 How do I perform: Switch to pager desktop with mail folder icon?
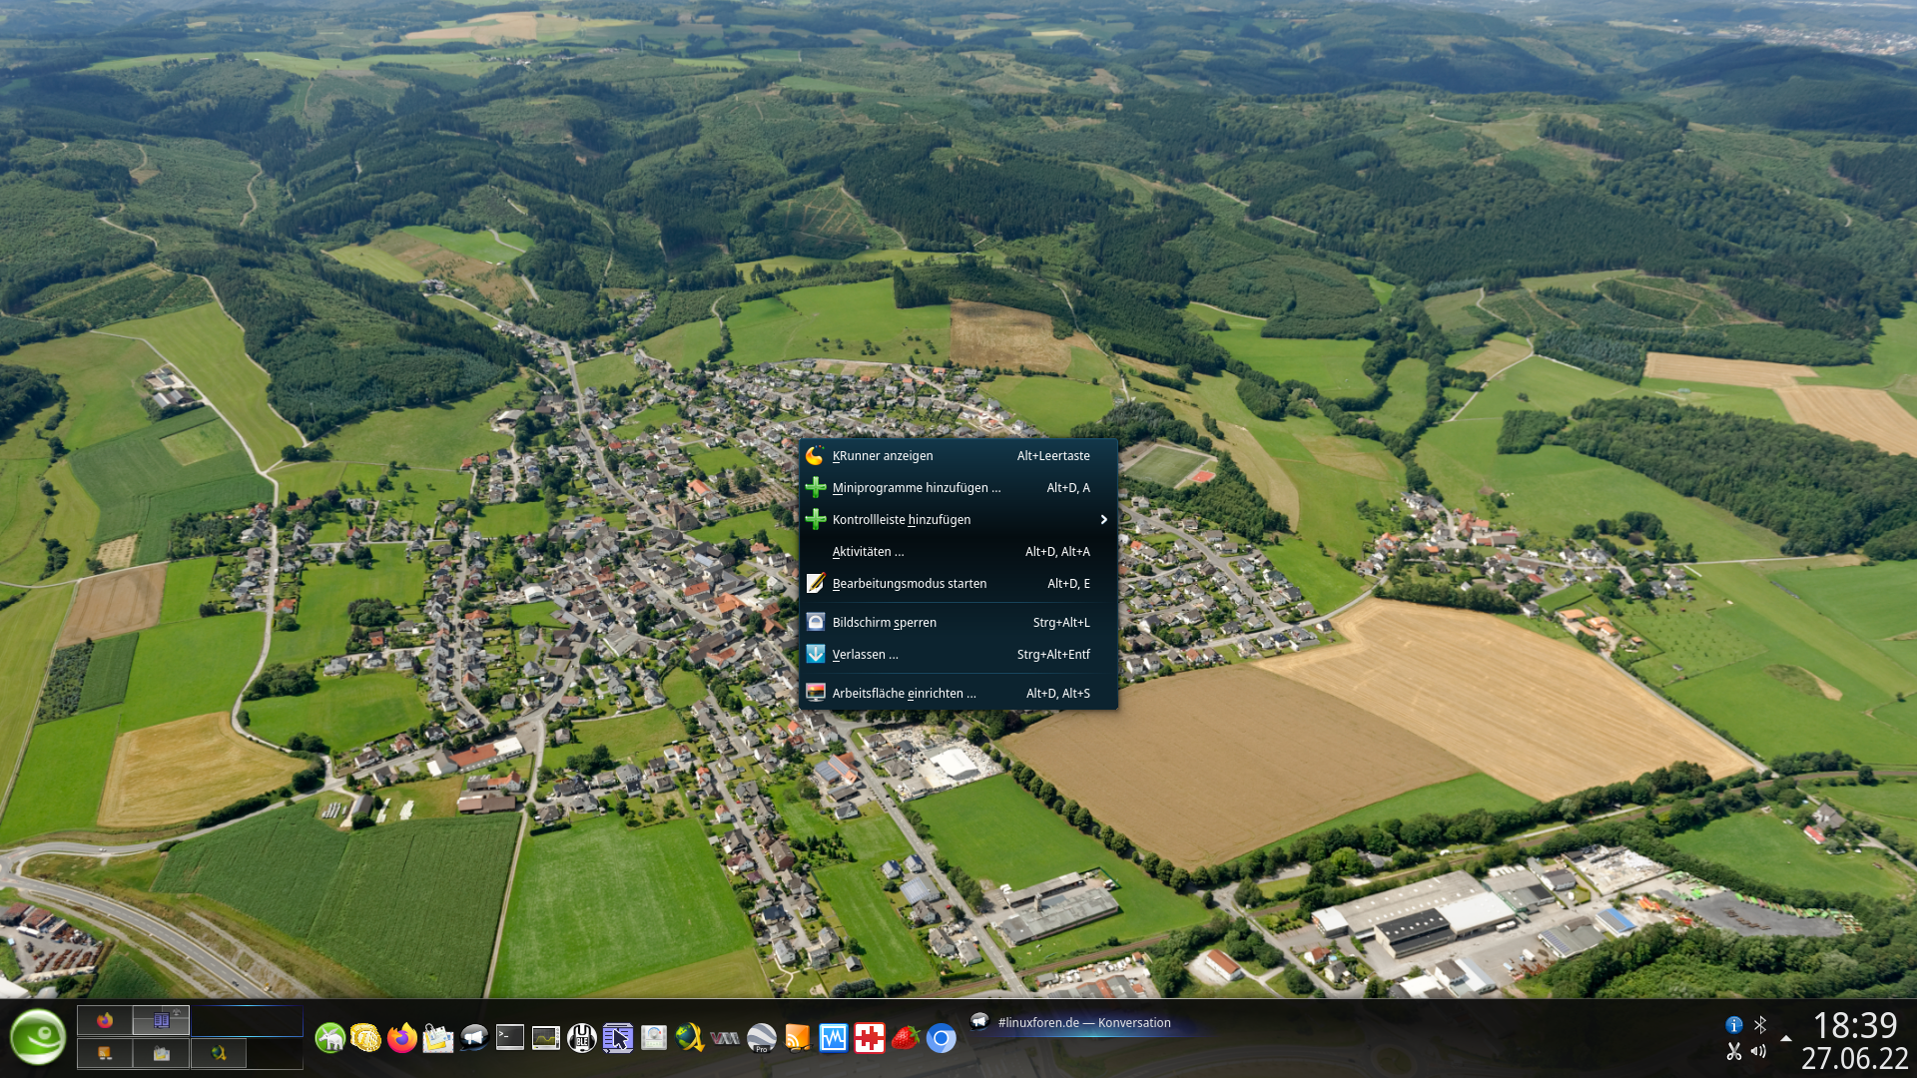pyautogui.click(x=162, y=1053)
